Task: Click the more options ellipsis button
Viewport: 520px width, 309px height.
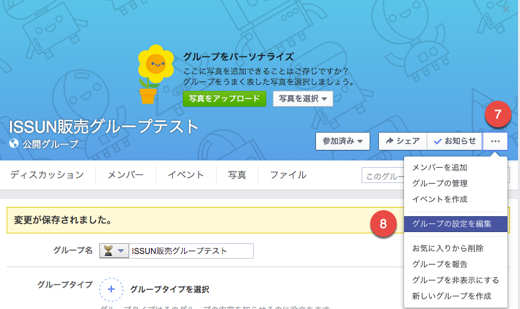Action: pyautogui.click(x=495, y=141)
